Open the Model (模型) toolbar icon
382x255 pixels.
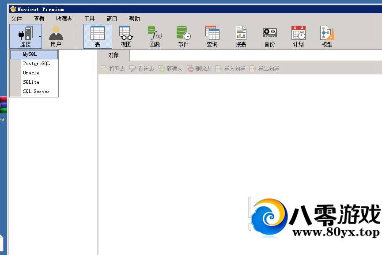[x=327, y=36]
